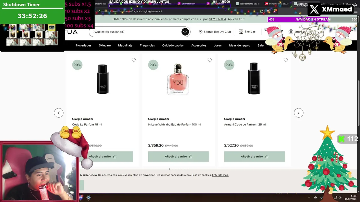
Task: Click 20% badge on In Love With You card
Action: 153,65
